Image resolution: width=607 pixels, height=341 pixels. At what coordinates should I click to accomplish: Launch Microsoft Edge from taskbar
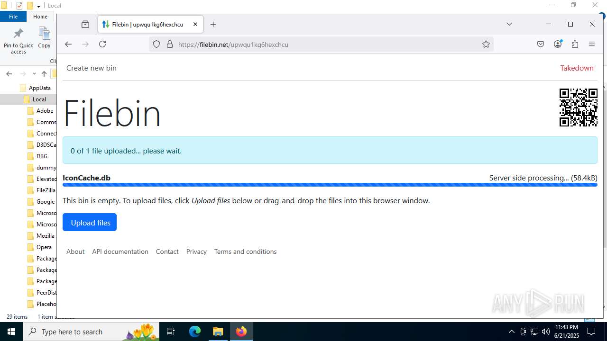195,332
